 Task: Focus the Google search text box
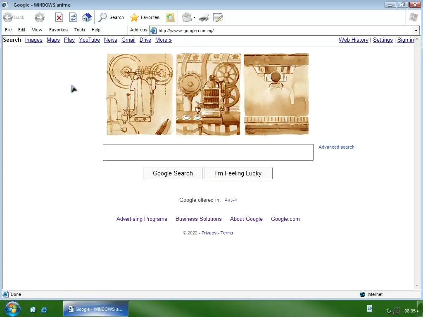(x=208, y=152)
